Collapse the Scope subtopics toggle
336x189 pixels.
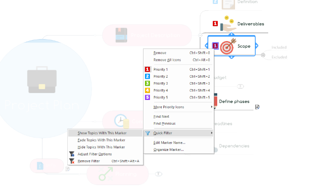(263, 55)
